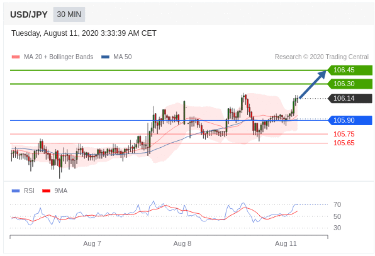Click the 105.65 red support label
This screenshot has height=256, width=375.
click(344, 143)
